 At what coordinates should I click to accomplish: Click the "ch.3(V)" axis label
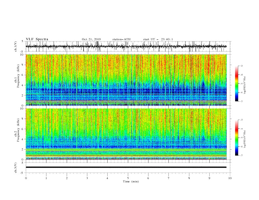point(16,168)
